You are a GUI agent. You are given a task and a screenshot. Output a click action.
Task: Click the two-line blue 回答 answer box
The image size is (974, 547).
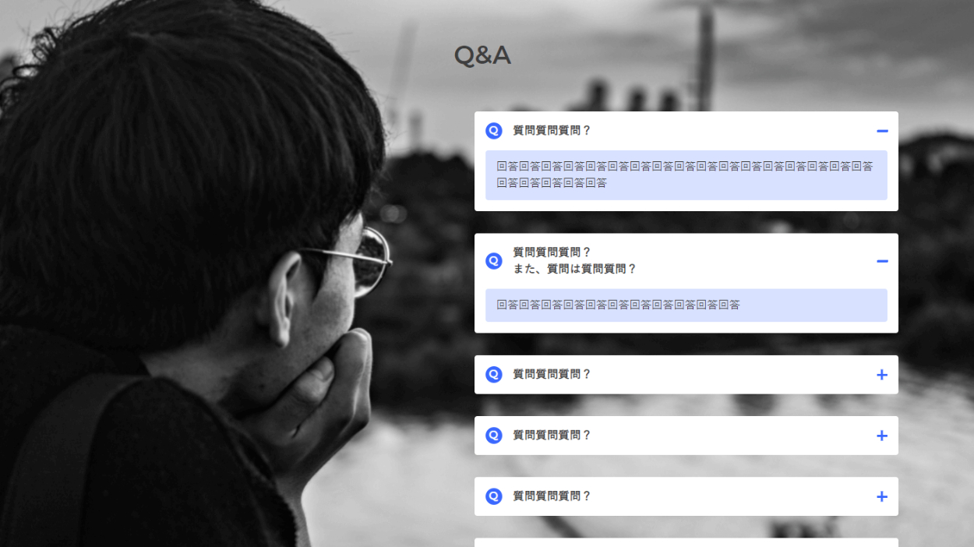686,175
